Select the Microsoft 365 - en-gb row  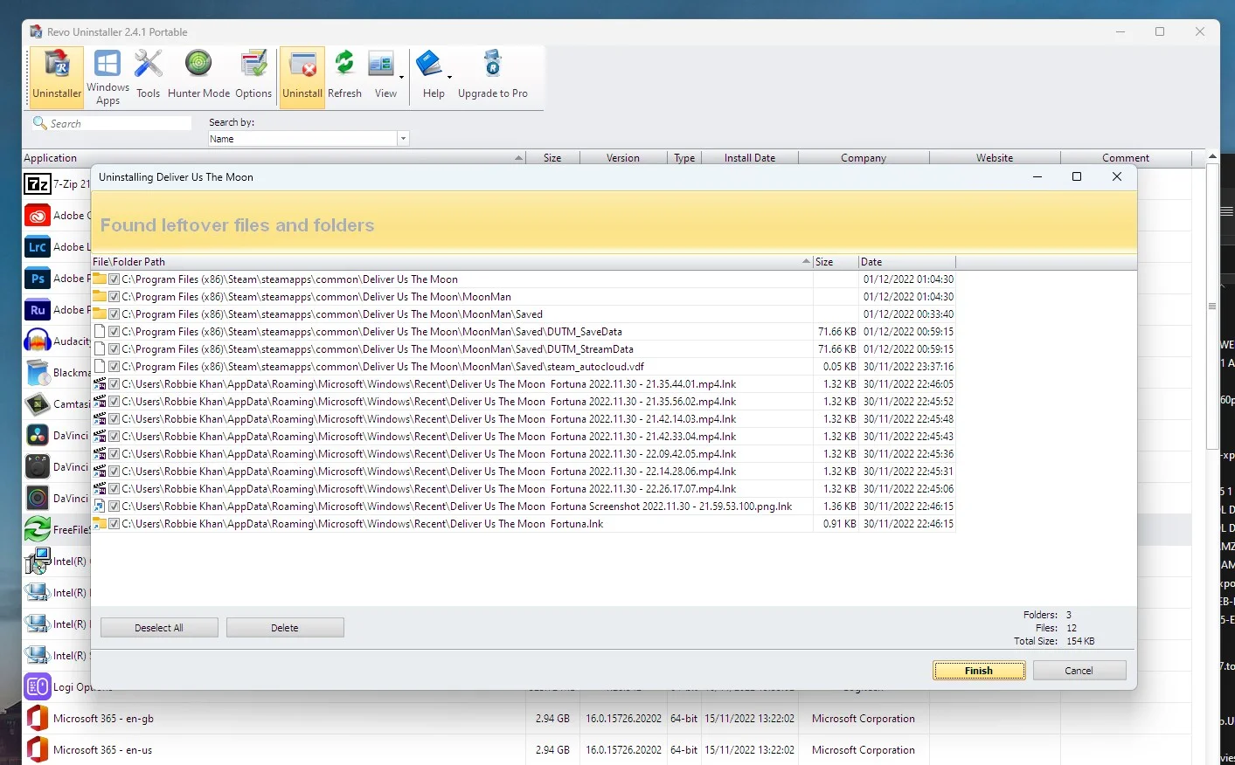click(x=607, y=719)
